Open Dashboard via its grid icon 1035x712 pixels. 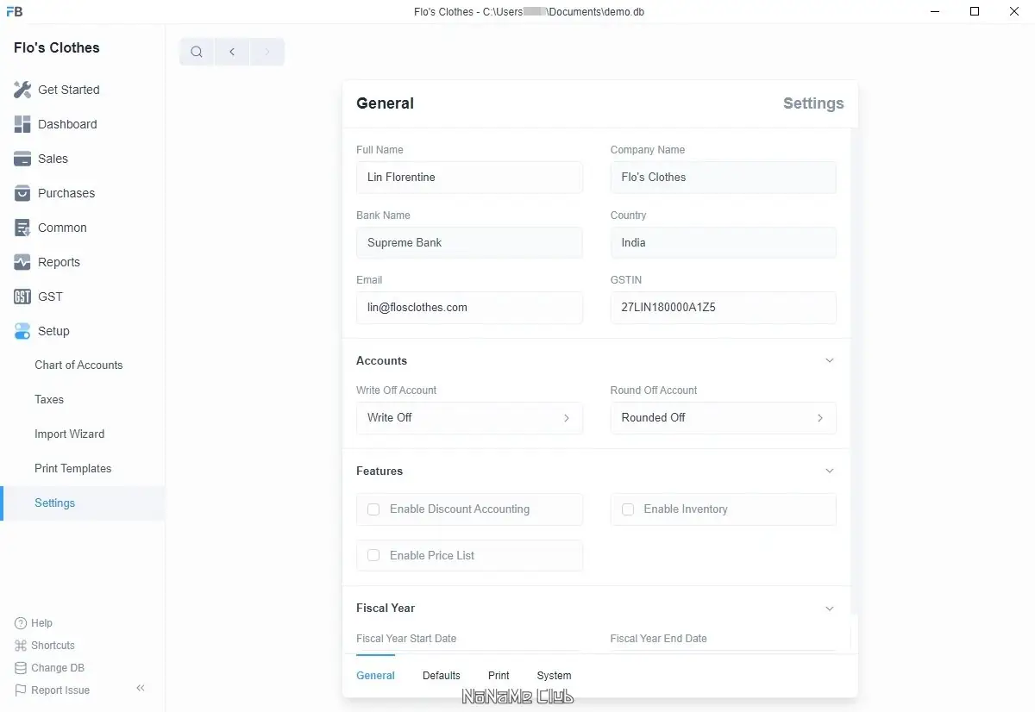(x=22, y=124)
